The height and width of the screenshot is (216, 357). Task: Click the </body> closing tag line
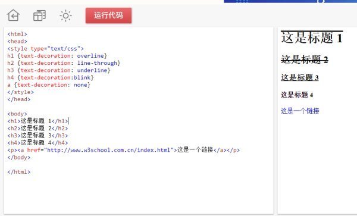click(19, 157)
